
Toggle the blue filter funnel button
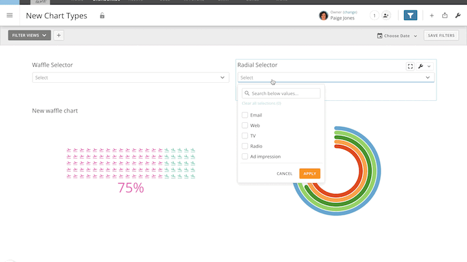click(410, 16)
